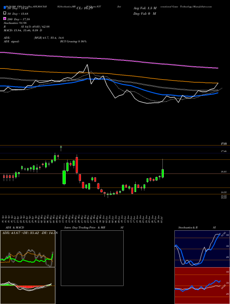230x304 pixels.
Task: Select the ADX (MGR) values text
Action: pyautogui.click(x=49, y=38)
